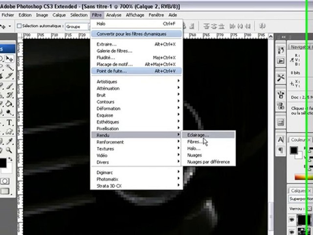The height and width of the screenshot is (235, 313).
Task: Open the Affichage menu
Action: tap(135, 15)
